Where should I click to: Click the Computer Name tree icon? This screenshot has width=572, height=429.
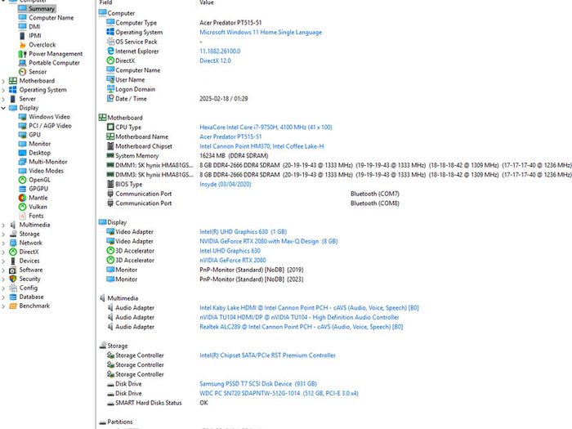[23, 17]
